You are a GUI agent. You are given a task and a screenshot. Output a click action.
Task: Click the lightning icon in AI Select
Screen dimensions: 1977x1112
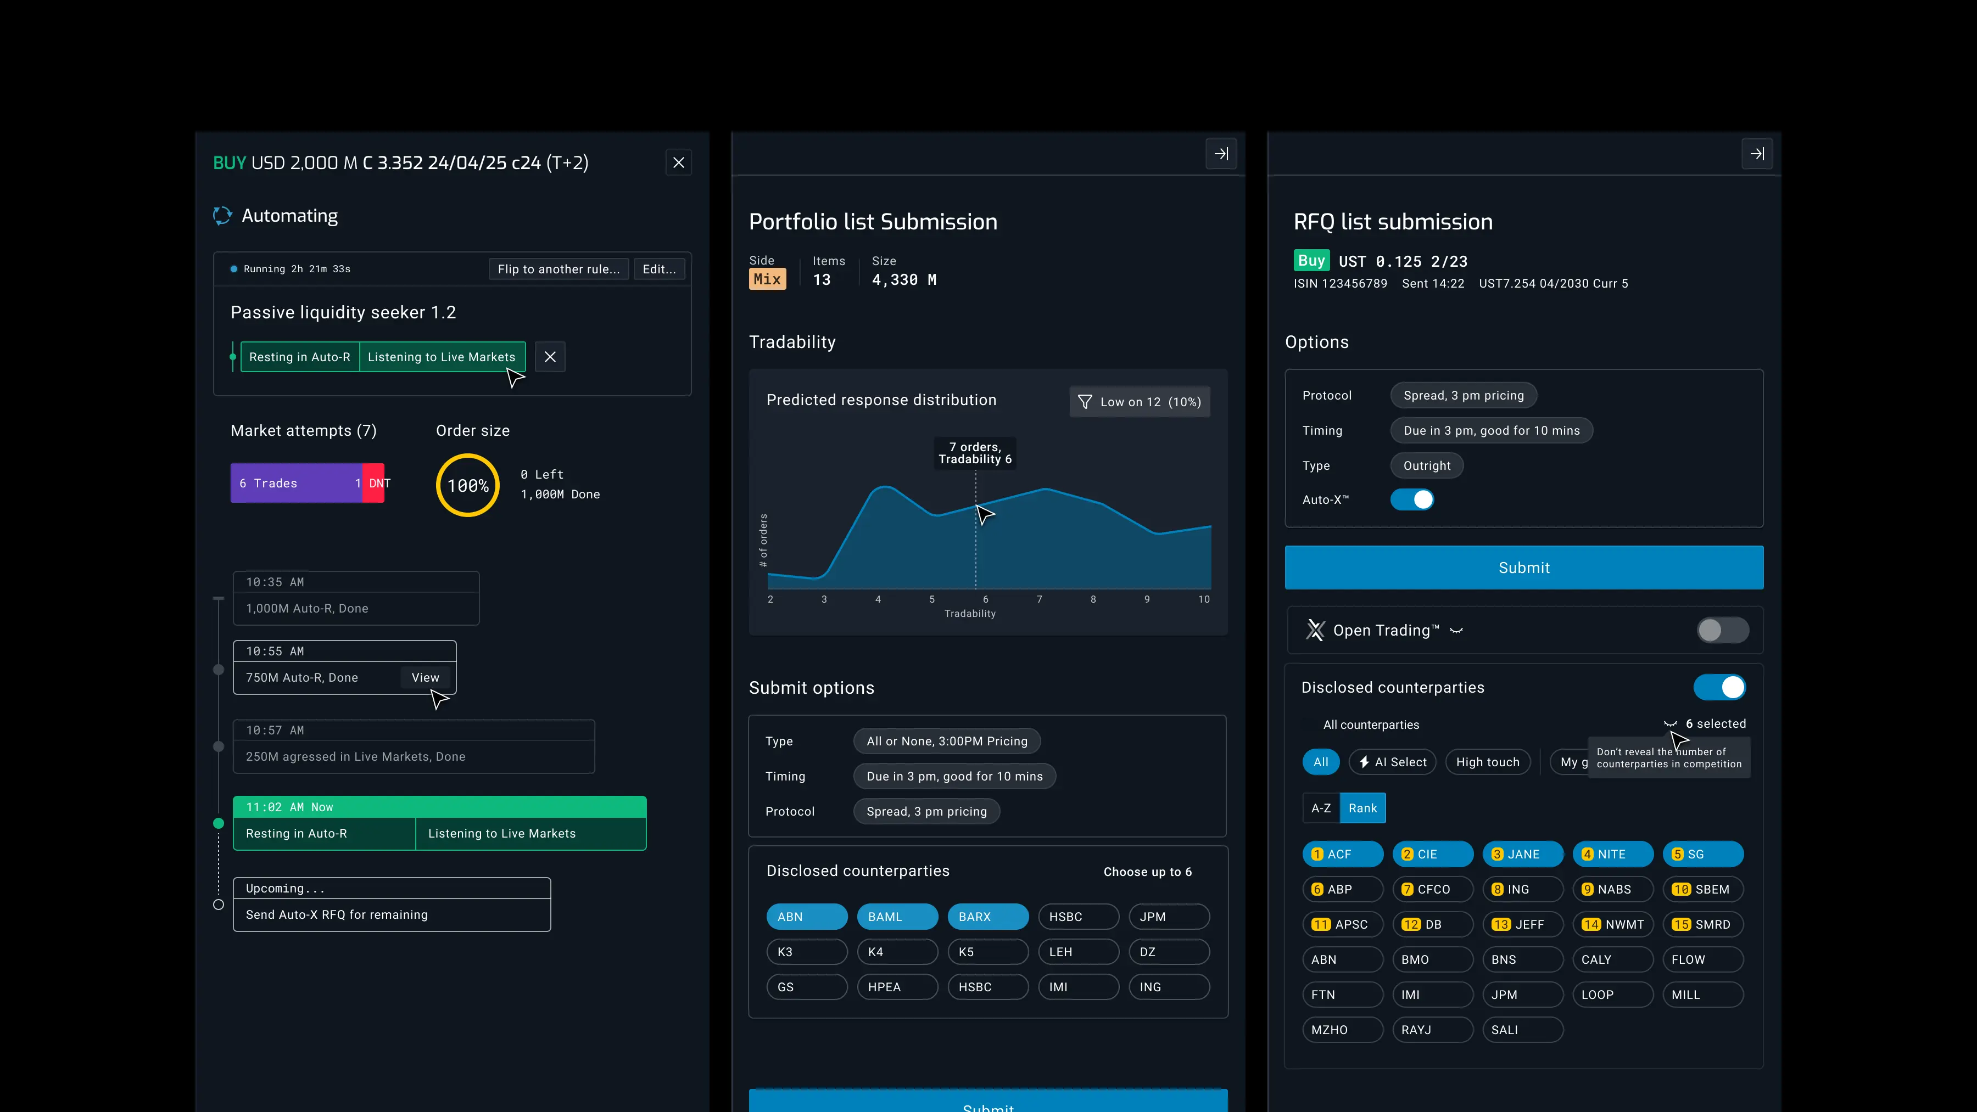pyautogui.click(x=1365, y=762)
